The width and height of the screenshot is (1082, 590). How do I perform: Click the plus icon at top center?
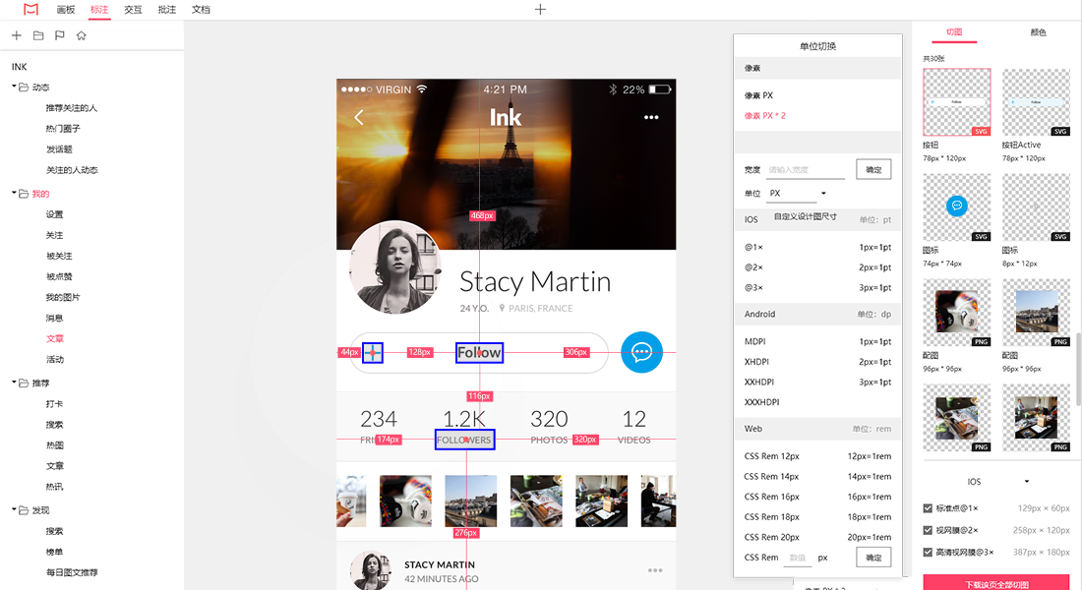click(x=540, y=10)
